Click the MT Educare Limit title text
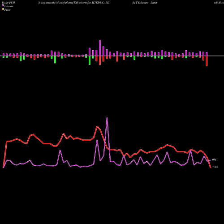This screenshot has height=224, width=224. pyautogui.click(x=144, y=3)
